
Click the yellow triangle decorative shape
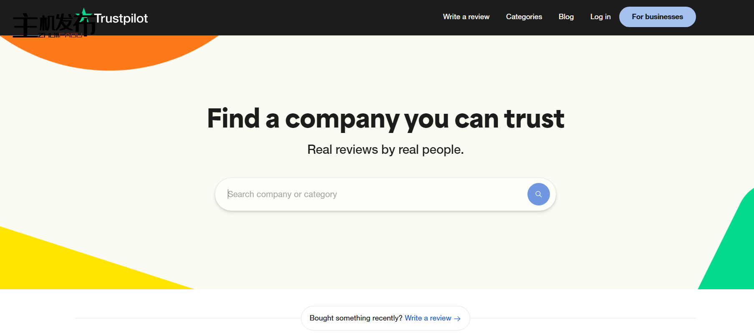(63, 267)
